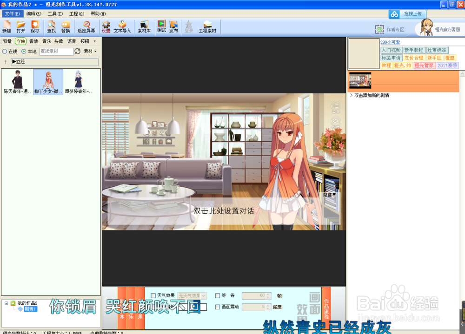This screenshot has width=465, height=334.
Task: Click the 定价合理 tag button
Action: coord(414,58)
